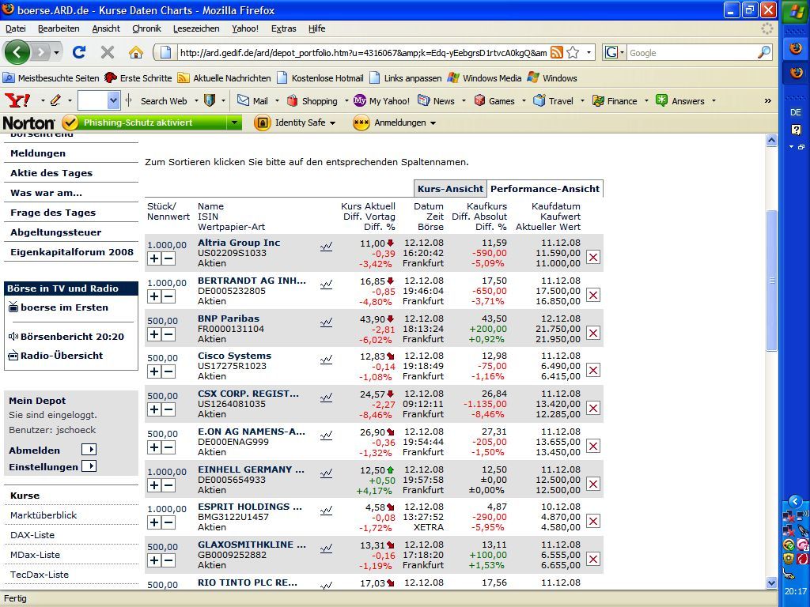The height and width of the screenshot is (607, 810).
Task: Open the Lesezeichen menu
Action: coord(196,28)
